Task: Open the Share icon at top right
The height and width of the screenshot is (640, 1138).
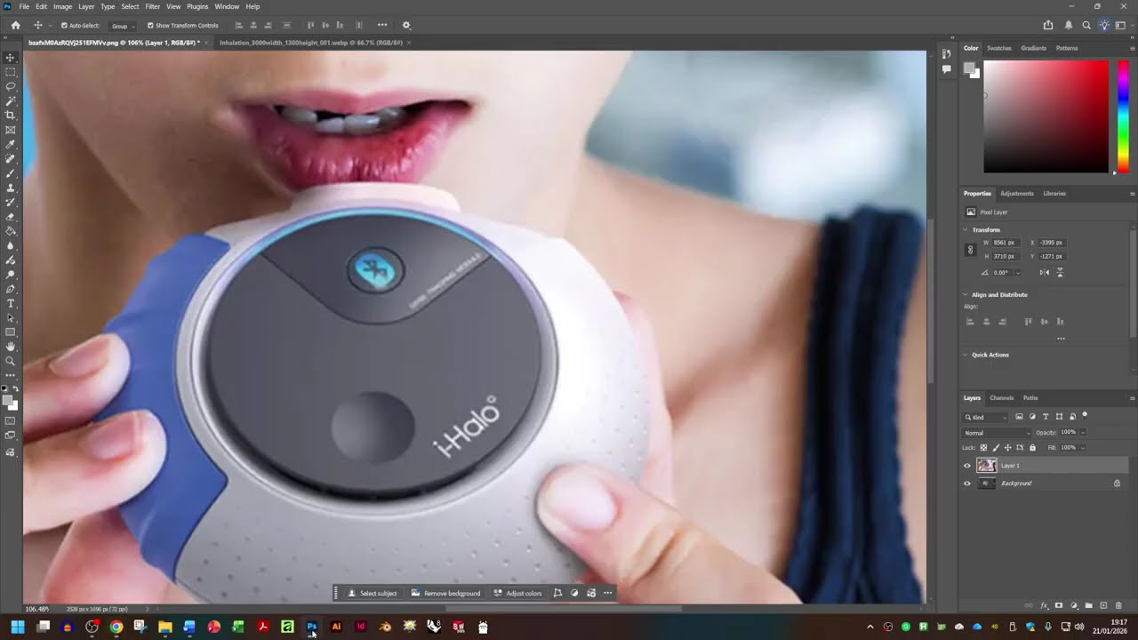Action: tap(1048, 25)
